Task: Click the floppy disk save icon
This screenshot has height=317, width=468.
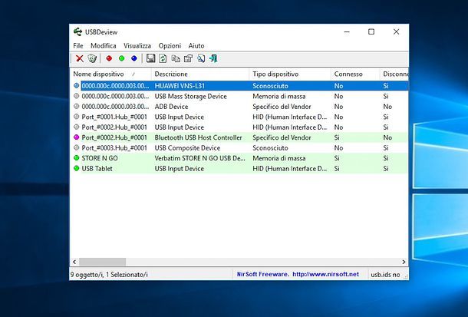Action: click(150, 58)
